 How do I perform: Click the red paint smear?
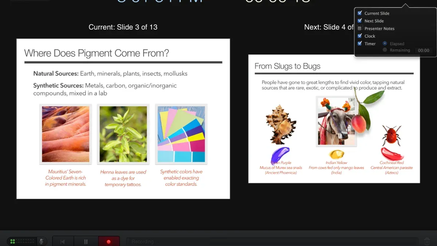coord(392,154)
